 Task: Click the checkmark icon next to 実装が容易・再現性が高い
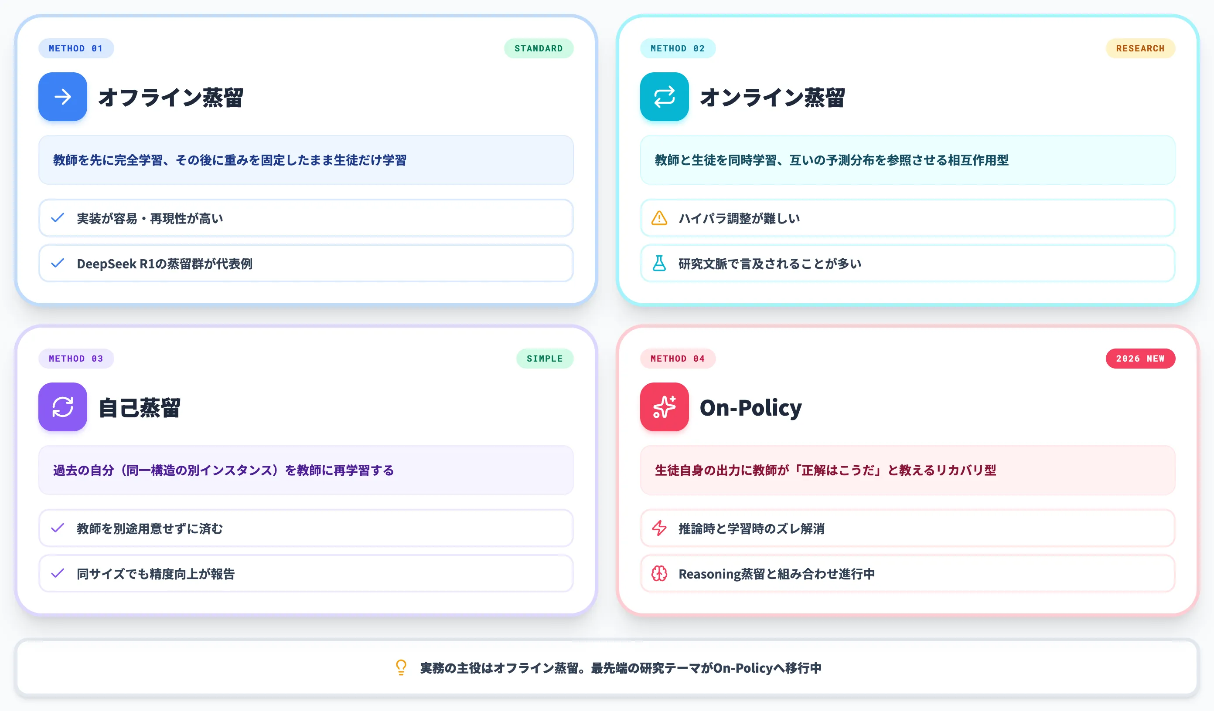pyautogui.click(x=58, y=218)
